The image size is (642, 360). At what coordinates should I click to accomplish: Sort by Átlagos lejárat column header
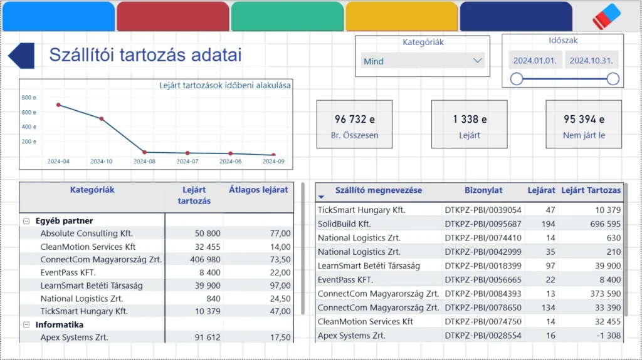[x=258, y=190]
